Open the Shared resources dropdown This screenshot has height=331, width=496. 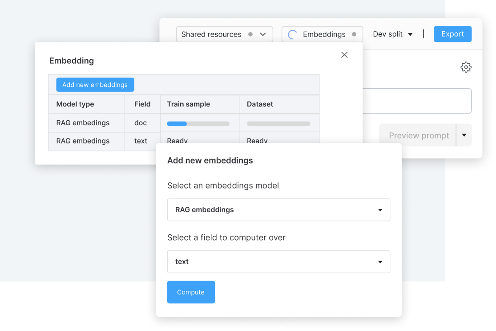coord(224,34)
